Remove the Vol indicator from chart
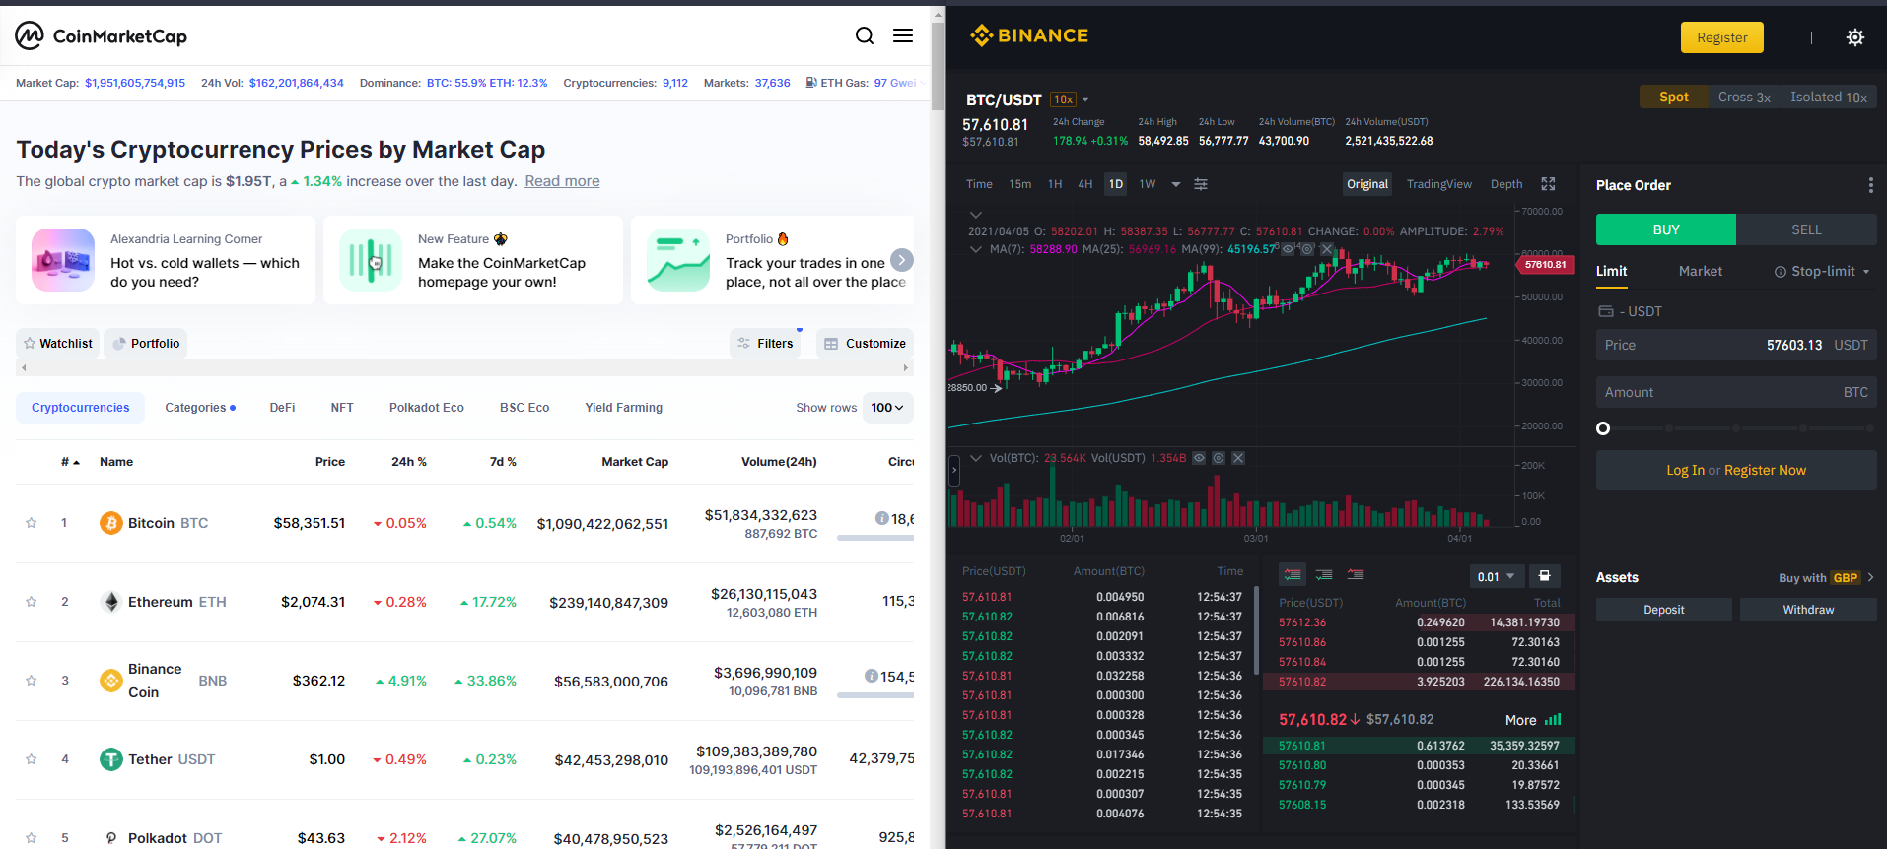1887x849 pixels. coord(1238,458)
